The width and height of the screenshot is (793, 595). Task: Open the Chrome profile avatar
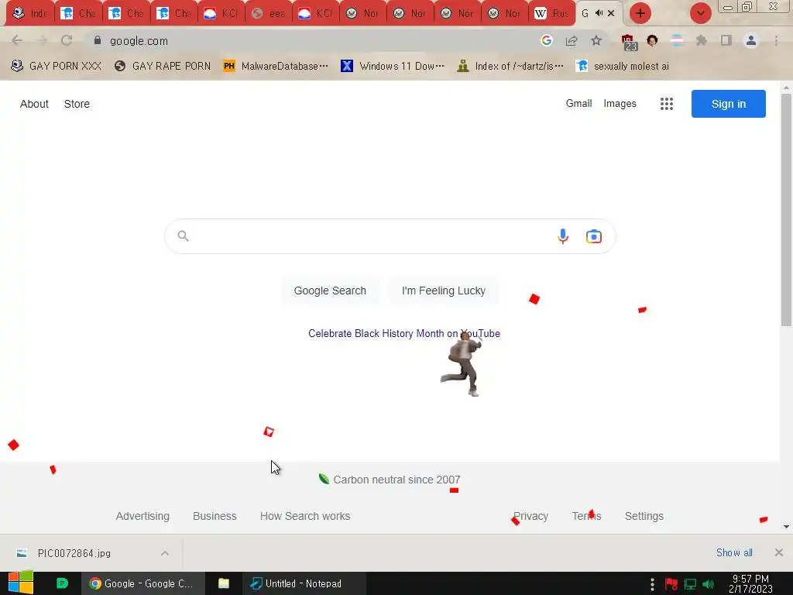751,40
